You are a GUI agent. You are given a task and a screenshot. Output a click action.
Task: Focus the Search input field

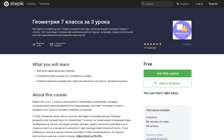(157, 4)
